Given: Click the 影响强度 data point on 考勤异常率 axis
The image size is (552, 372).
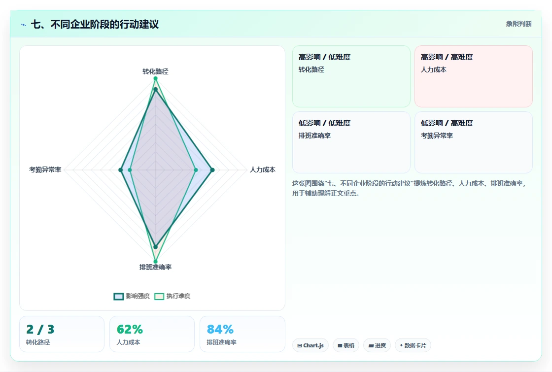Looking at the screenshot, I should 121,170.
